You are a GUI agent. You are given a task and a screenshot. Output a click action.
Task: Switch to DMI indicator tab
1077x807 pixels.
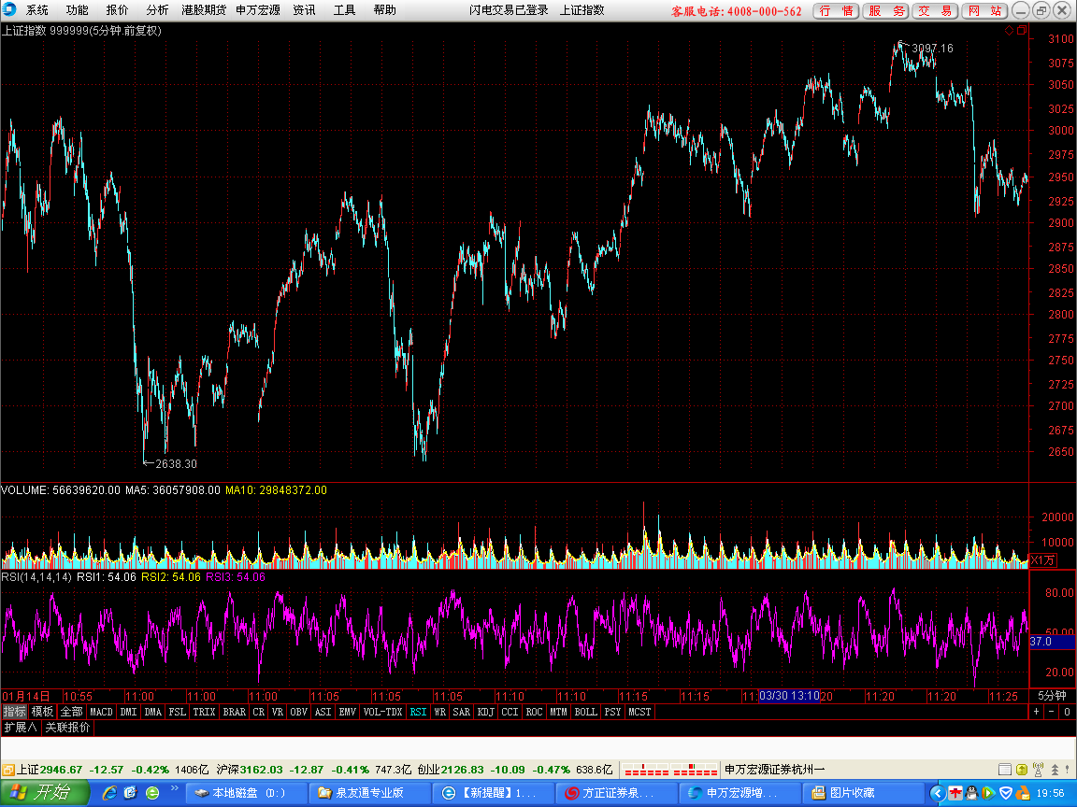[x=128, y=712]
